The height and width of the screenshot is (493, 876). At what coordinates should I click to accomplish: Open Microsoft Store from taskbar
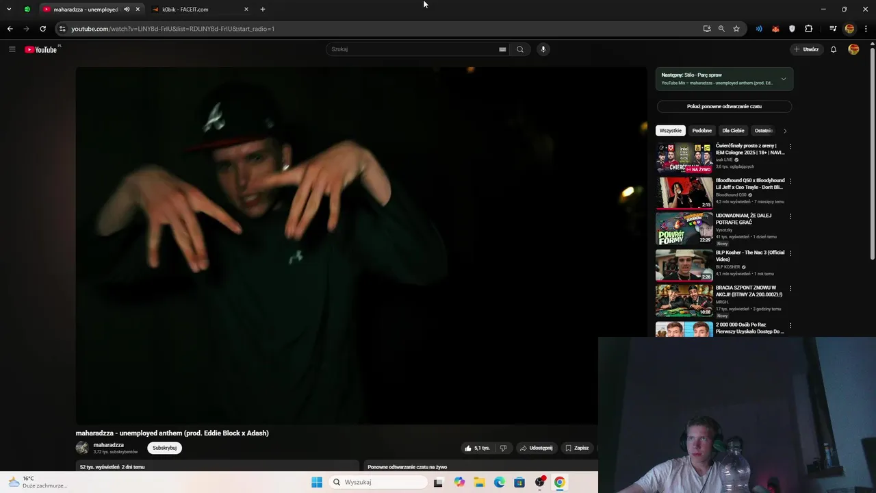(519, 482)
